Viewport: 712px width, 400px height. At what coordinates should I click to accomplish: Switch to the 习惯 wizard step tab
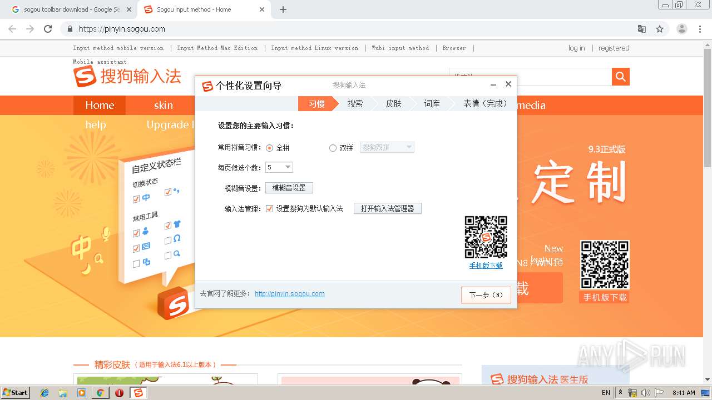(x=317, y=103)
